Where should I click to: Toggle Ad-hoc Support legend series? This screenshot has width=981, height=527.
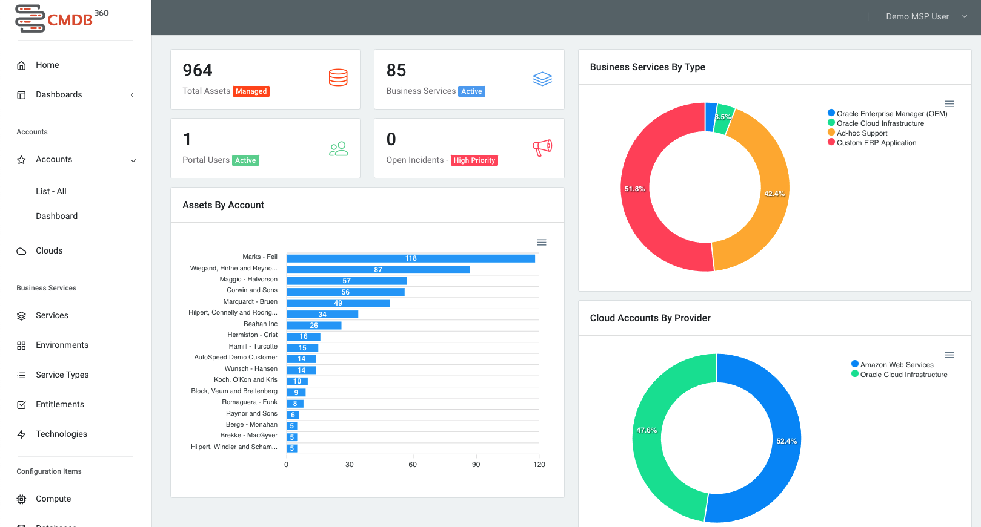pyautogui.click(x=857, y=133)
